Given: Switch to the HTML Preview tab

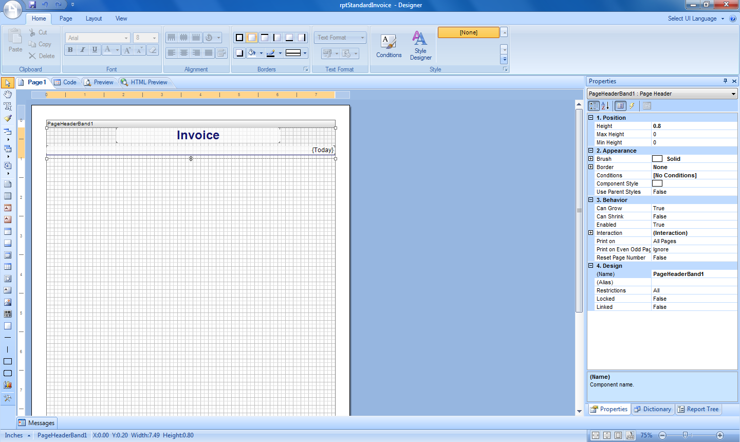Looking at the screenshot, I should [x=144, y=82].
